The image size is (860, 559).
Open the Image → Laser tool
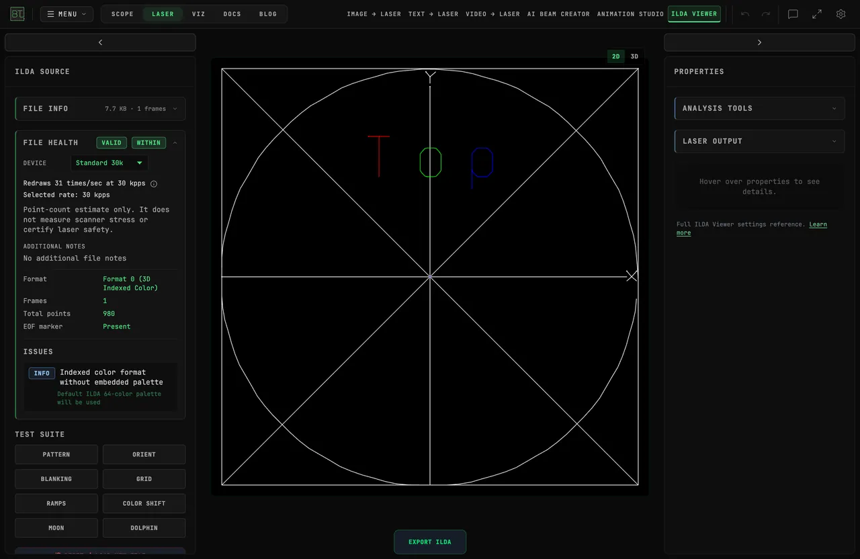[x=374, y=14]
